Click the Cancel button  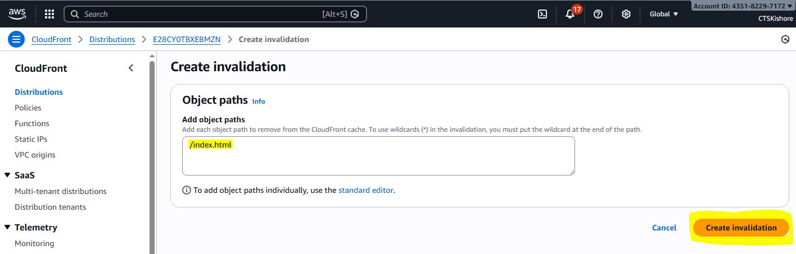point(664,228)
